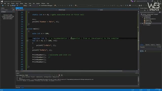The image size is (162, 91).
Task: Click the Quick Launch magnifier icon
Action: (x=152, y=1)
